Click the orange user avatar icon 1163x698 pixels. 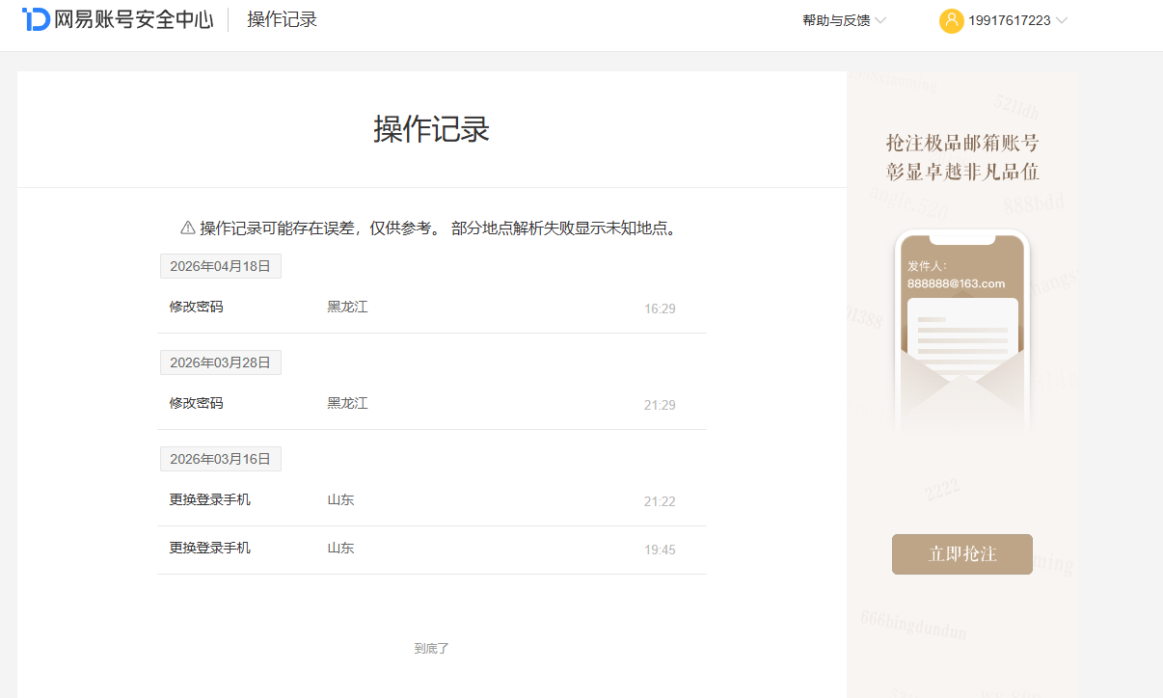(951, 20)
